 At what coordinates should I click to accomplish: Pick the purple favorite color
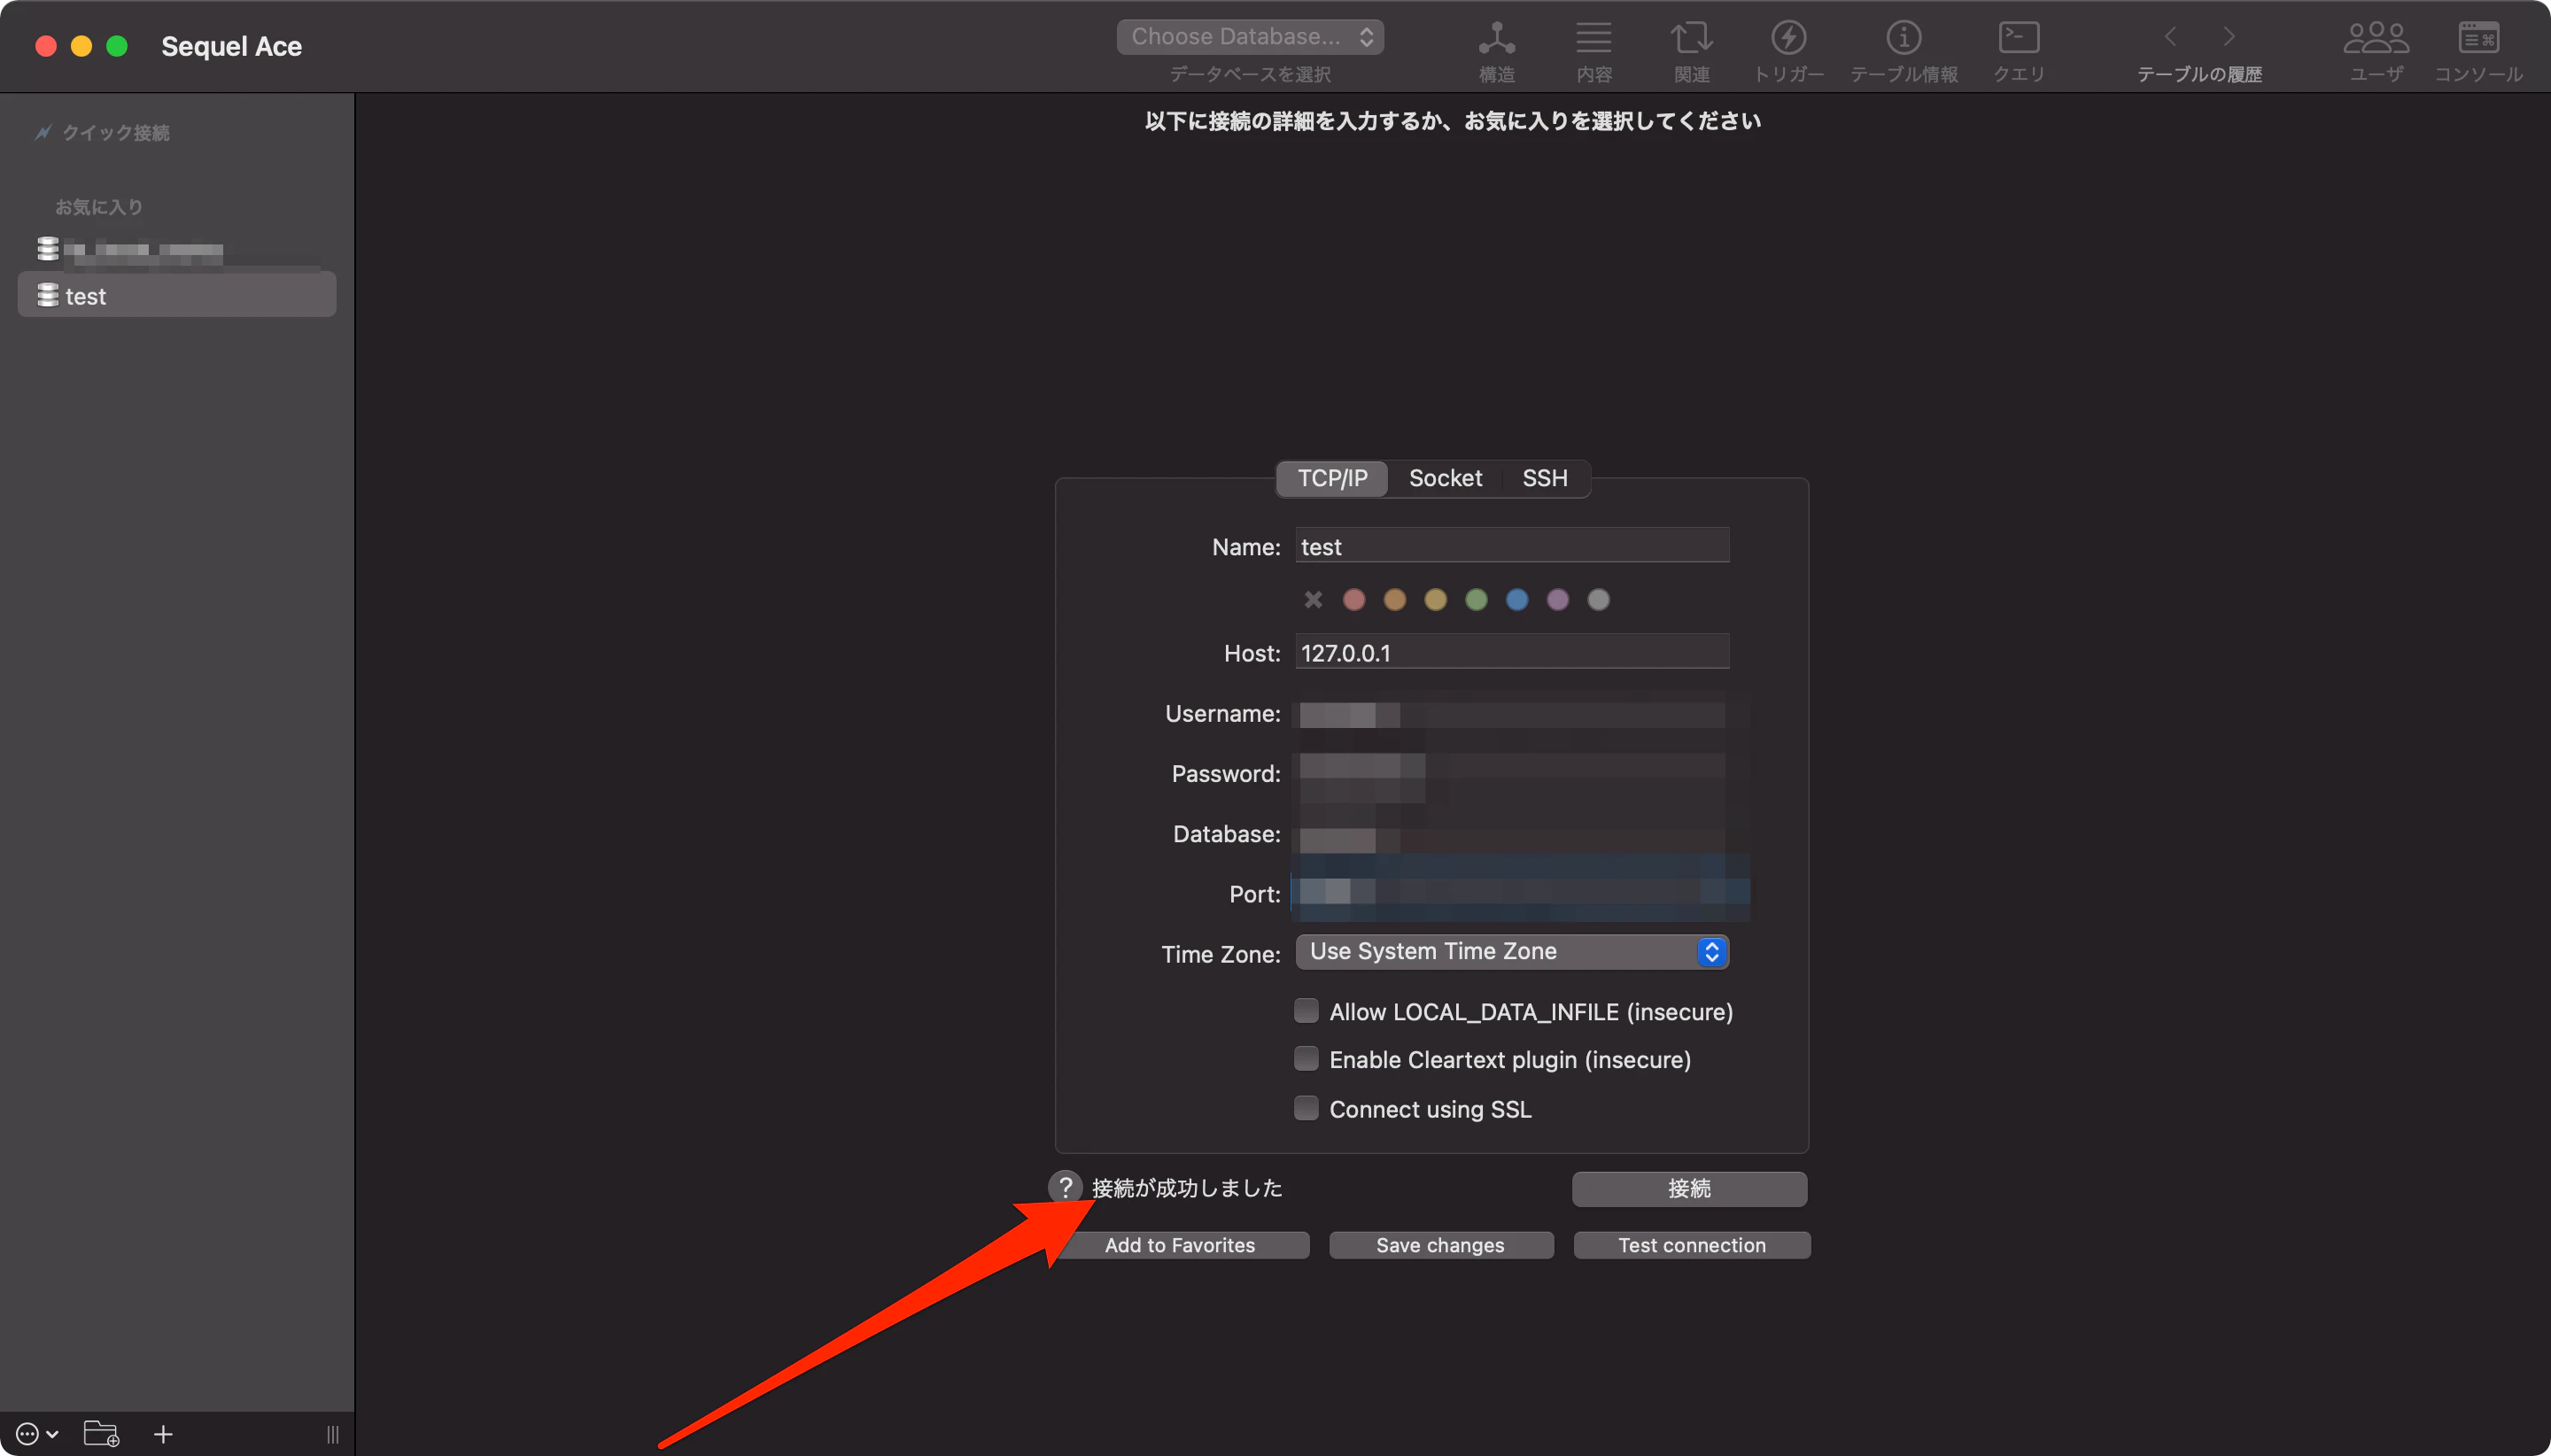pyautogui.click(x=1558, y=599)
